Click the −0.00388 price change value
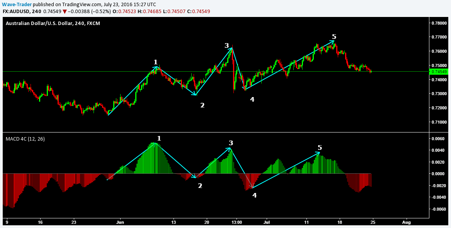The image size is (451, 228). point(79,12)
